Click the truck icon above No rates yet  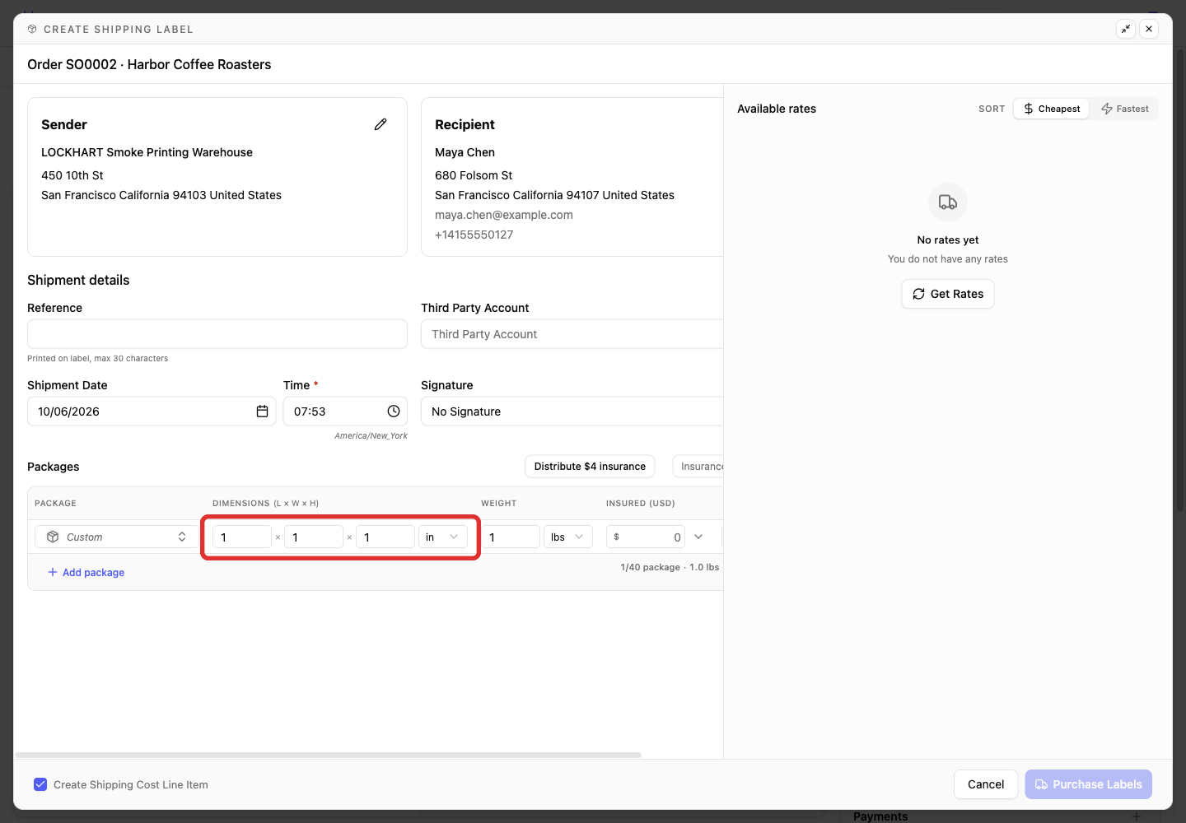pos(948,202)
